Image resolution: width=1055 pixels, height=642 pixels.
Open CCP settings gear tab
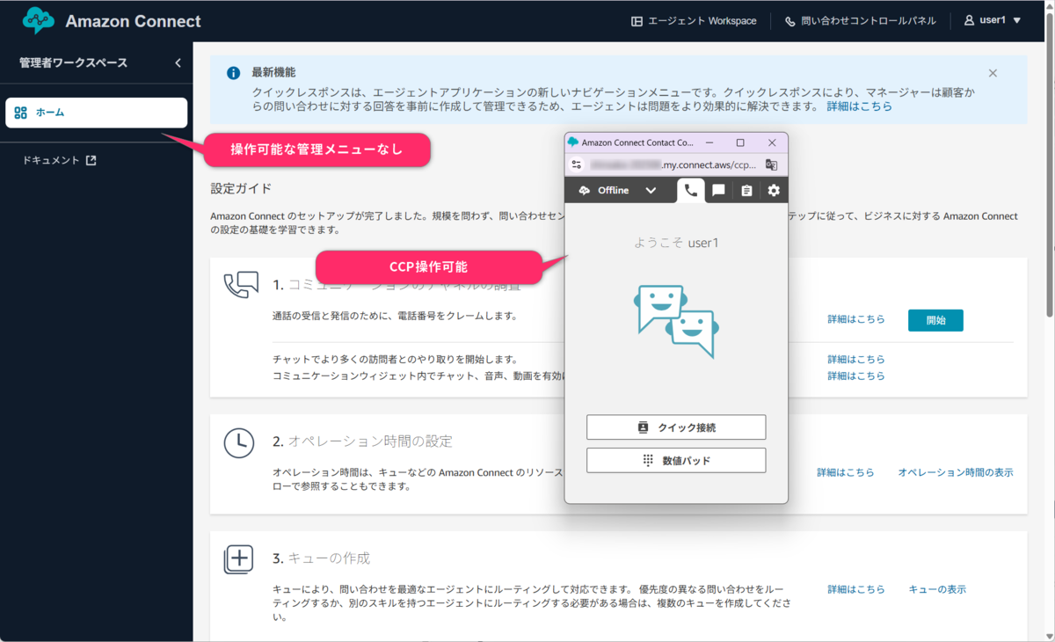(x=774, y=190)
